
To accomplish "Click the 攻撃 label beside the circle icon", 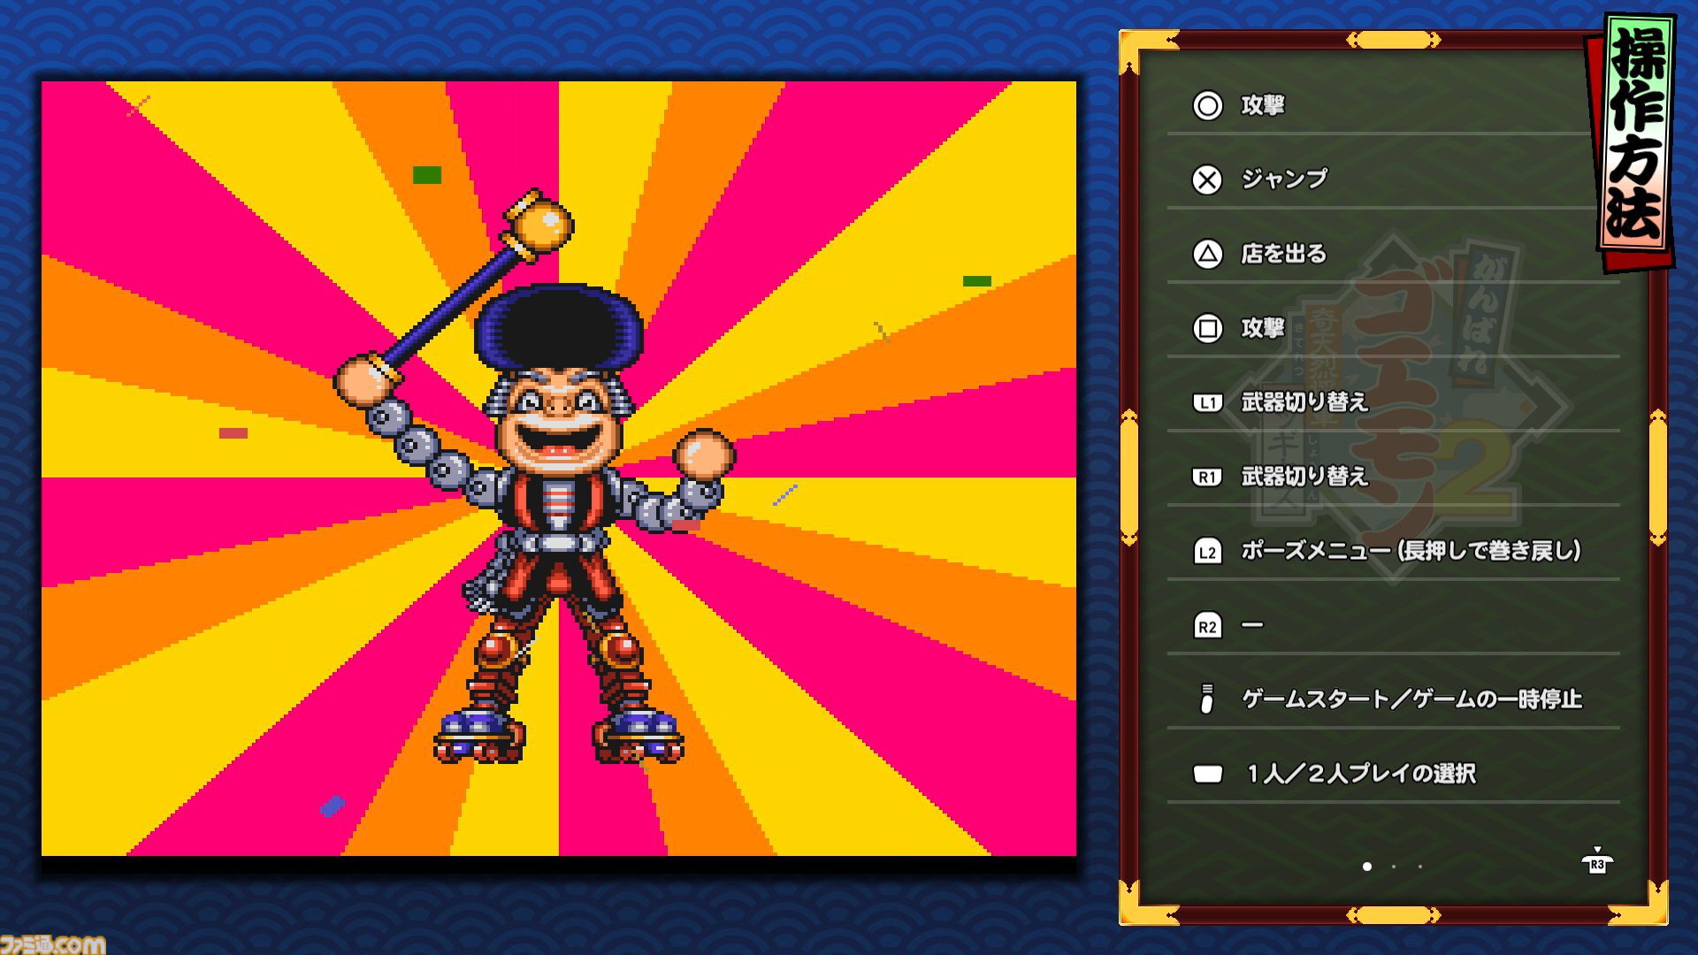I will click(x=1263, y=105).
